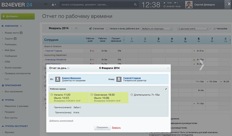Open the chat messages icon in header
The image size is (232, 136).
(46, 5)
